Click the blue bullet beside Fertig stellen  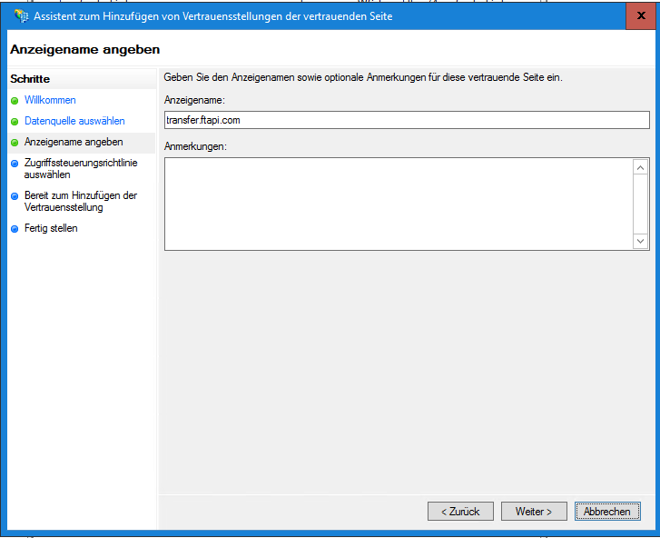click(15, 229)
